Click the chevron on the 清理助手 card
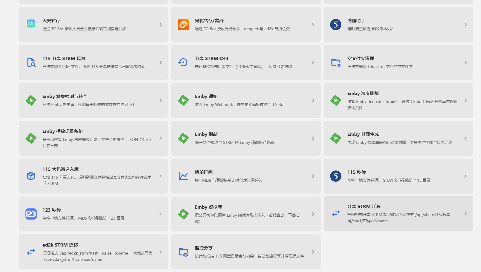Viewport: 481px width, 272px height. coord(465,25)
